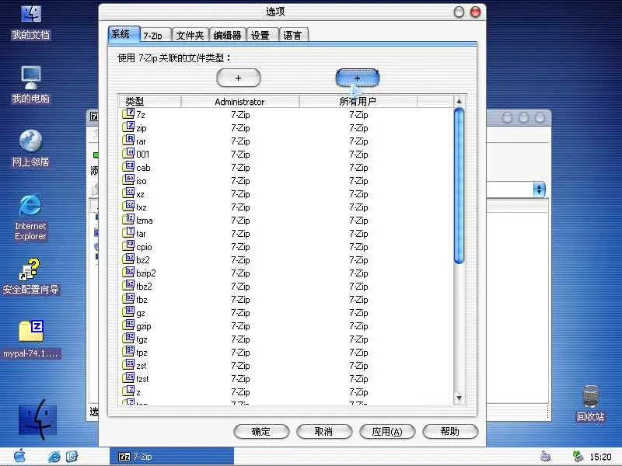Image resolution: width=622 pixels, height=466 pixels.
Task: Open 网上邻居 desktop icon
Action: tap(30, 148)
